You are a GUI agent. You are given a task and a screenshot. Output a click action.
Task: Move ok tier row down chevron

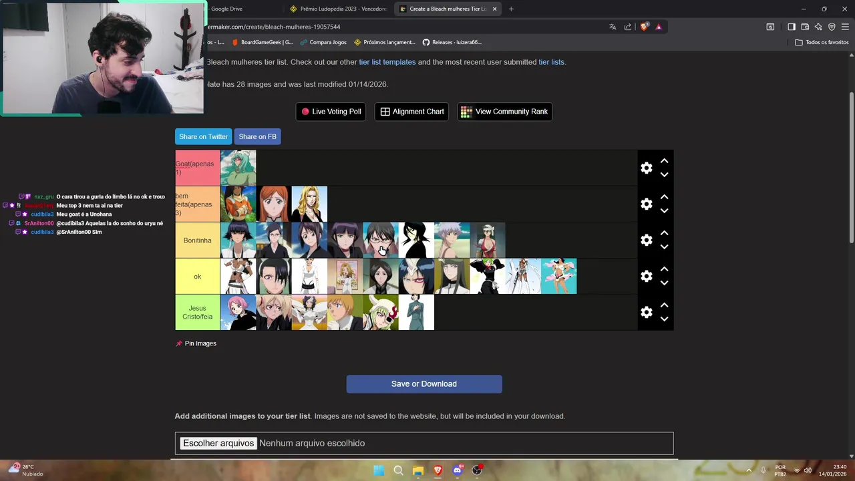pyautogui.click(x=664, y=283)
